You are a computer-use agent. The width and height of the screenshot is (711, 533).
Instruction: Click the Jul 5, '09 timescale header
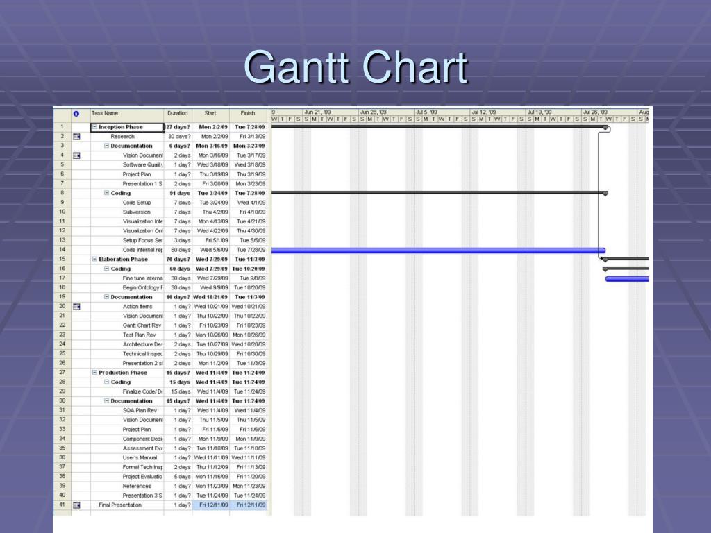441,112
